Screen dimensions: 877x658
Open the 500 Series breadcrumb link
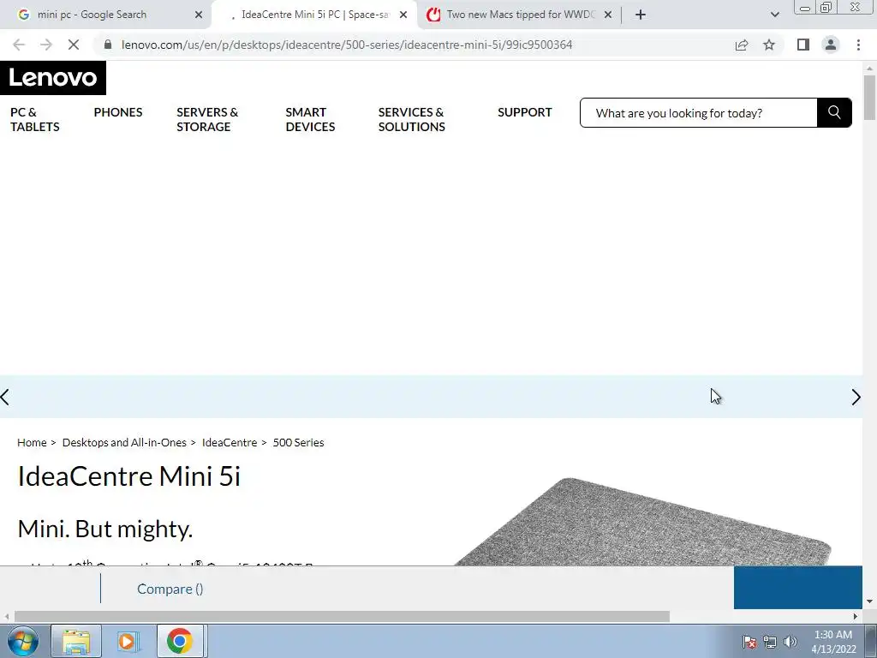coord(298,443)
